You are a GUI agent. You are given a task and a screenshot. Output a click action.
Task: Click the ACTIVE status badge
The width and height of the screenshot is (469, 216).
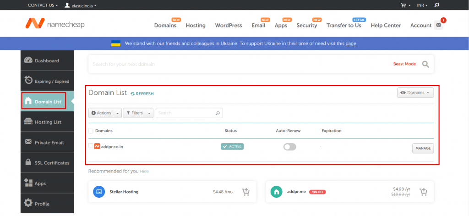(232, 146)
